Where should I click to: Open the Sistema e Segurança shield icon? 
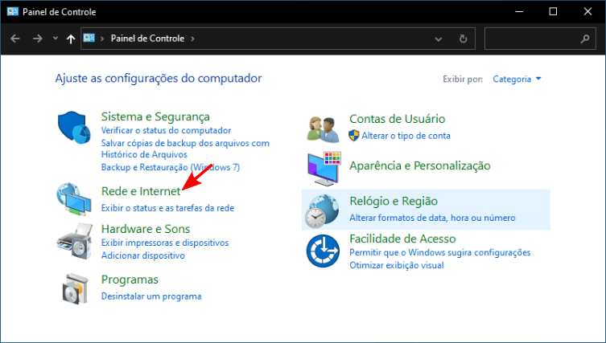(74, 128)
